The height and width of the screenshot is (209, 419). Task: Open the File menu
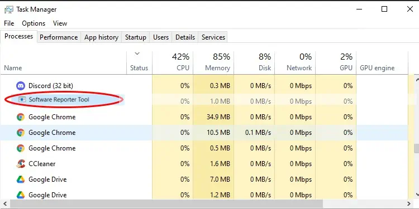tap(9, 23)
